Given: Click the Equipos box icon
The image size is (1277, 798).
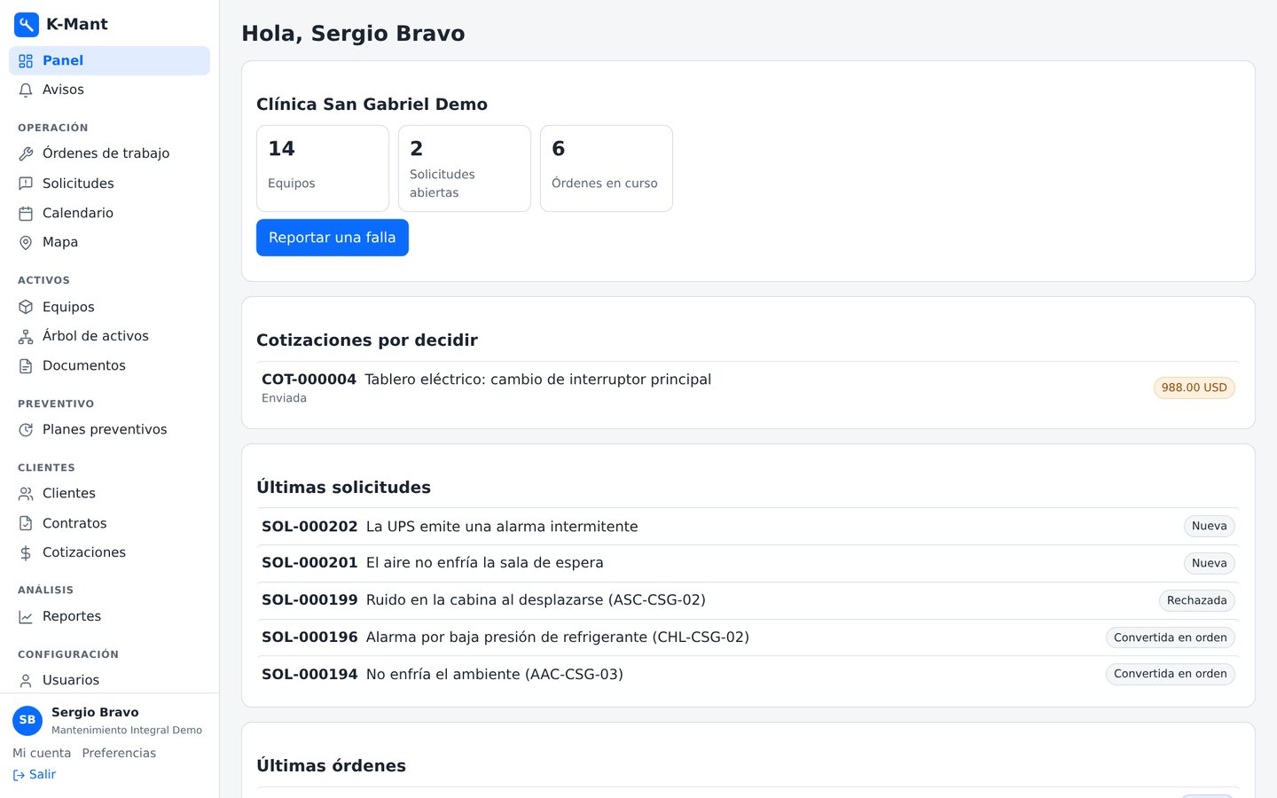Looking at the screenshot, I should click(26, 307).
